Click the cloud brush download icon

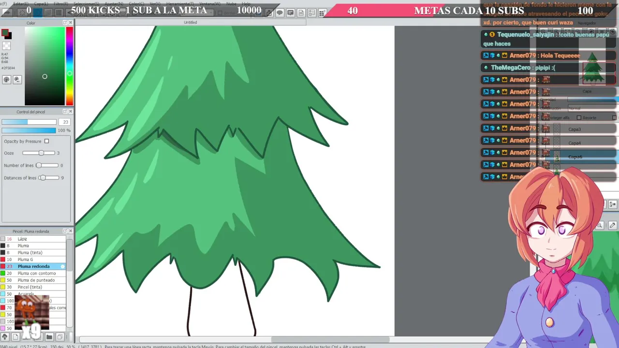pyautogui.click(x=5, y=337)
